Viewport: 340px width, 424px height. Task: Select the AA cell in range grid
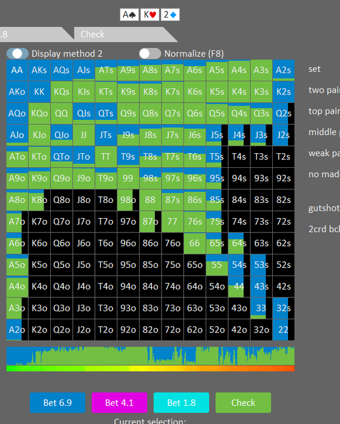pos(18,70)
